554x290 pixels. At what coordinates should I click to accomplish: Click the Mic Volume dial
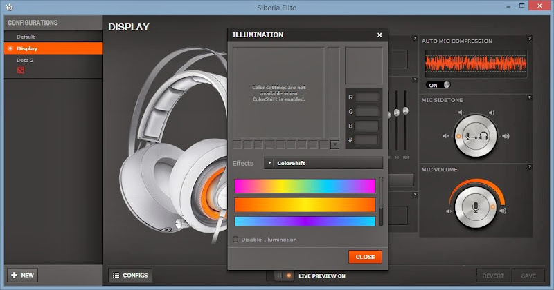coord(476,207)
